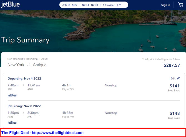Click the pencil icon beside Edit
Viewport: 186px width, 137px height.
point(179,78)
